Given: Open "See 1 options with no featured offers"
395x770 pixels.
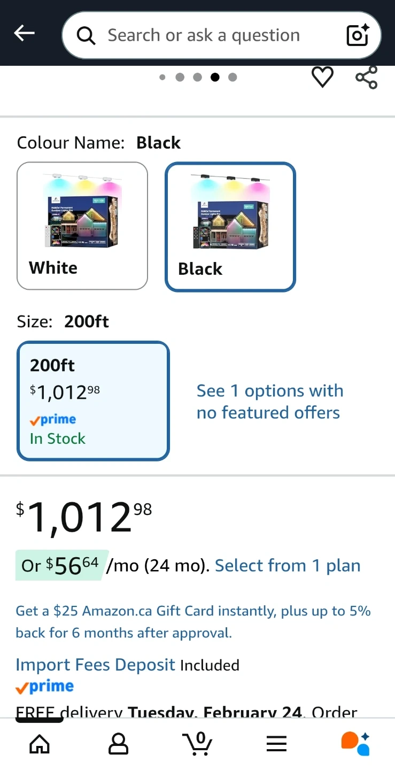Looking at the screenshot, I should pyautogui.click(x=269, y=402).
